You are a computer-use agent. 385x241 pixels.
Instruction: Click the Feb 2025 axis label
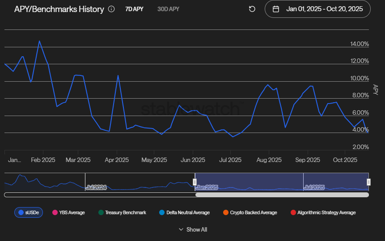point(43,160)
